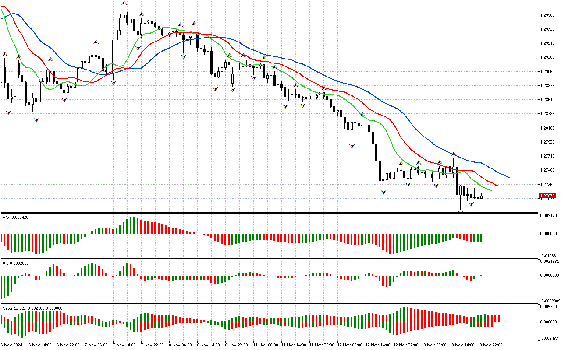Click the 11 Nov 22:00 time label

click(x=321, y=345)
